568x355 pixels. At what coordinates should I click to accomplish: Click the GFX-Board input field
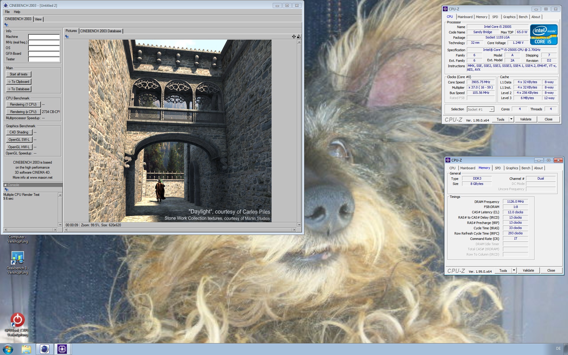pos(44,54)
